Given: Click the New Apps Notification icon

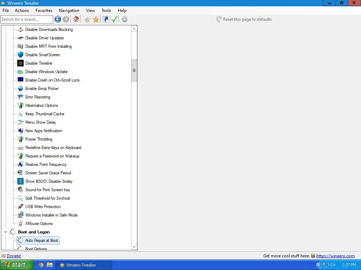Looking at the screenshot, I should click(x=20, y=131).
